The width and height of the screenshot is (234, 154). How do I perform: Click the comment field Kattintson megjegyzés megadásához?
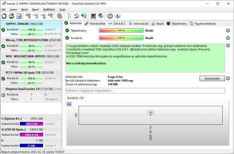pos(145,91)
